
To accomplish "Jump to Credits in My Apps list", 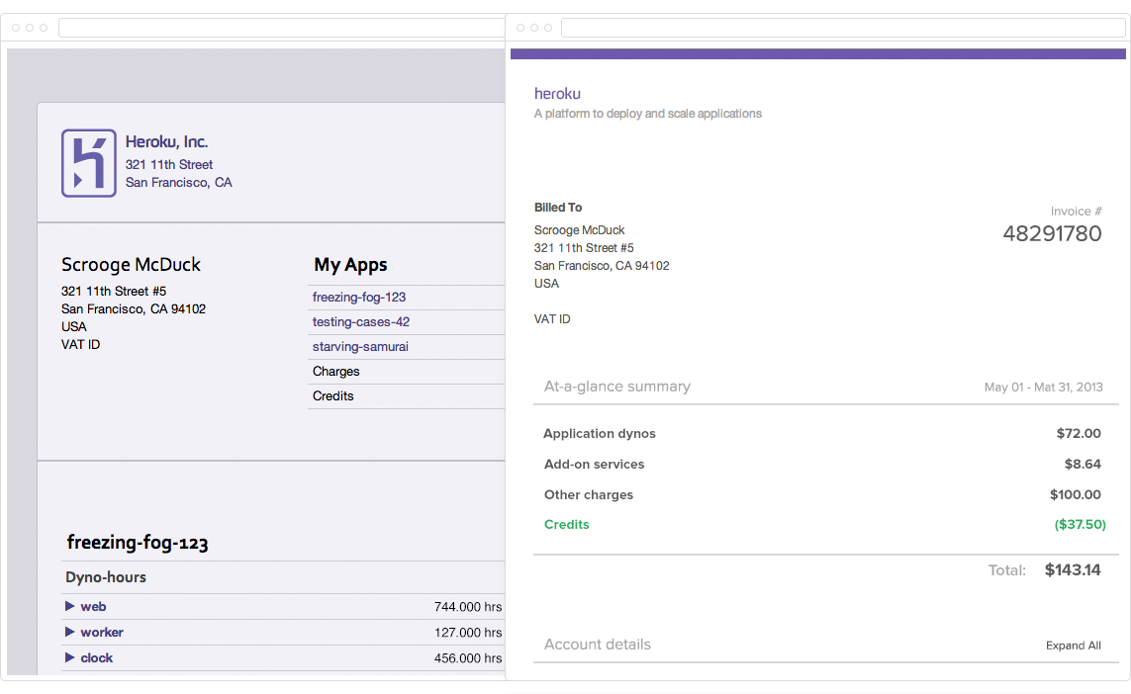I will (333, 395).
